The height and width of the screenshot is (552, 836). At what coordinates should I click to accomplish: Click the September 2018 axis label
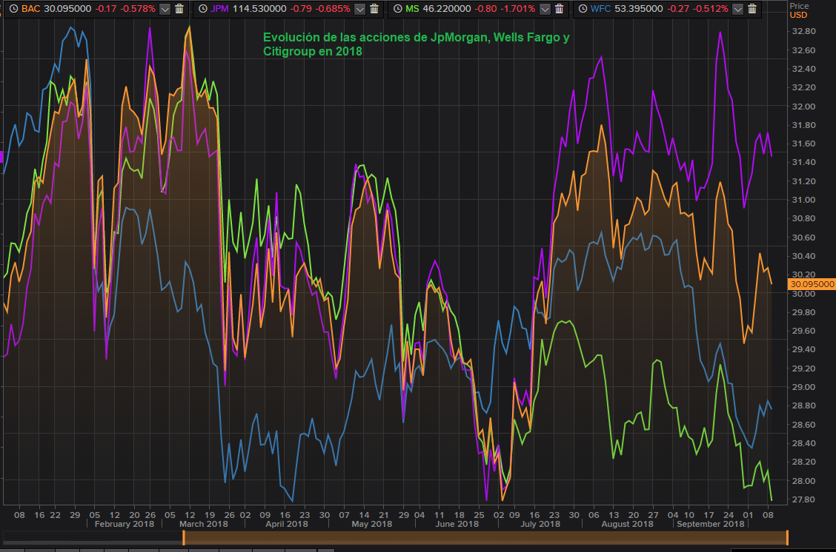coord(710,524)
